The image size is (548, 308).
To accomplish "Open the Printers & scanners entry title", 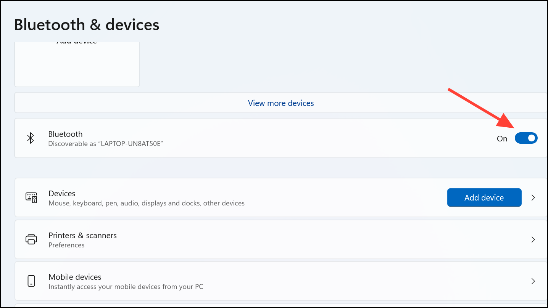I will pyautogui.click(x=82, y=236).
